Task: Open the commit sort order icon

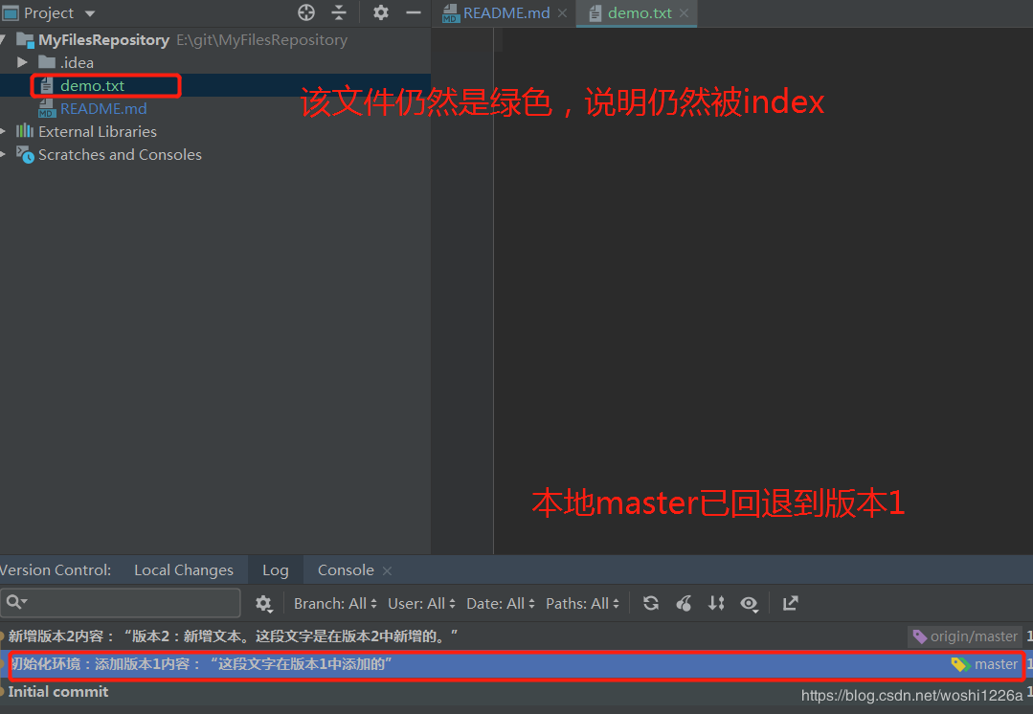Action: 716,603
